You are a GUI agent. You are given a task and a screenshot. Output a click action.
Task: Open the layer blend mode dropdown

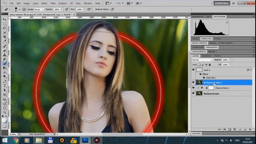click(202, 60)
